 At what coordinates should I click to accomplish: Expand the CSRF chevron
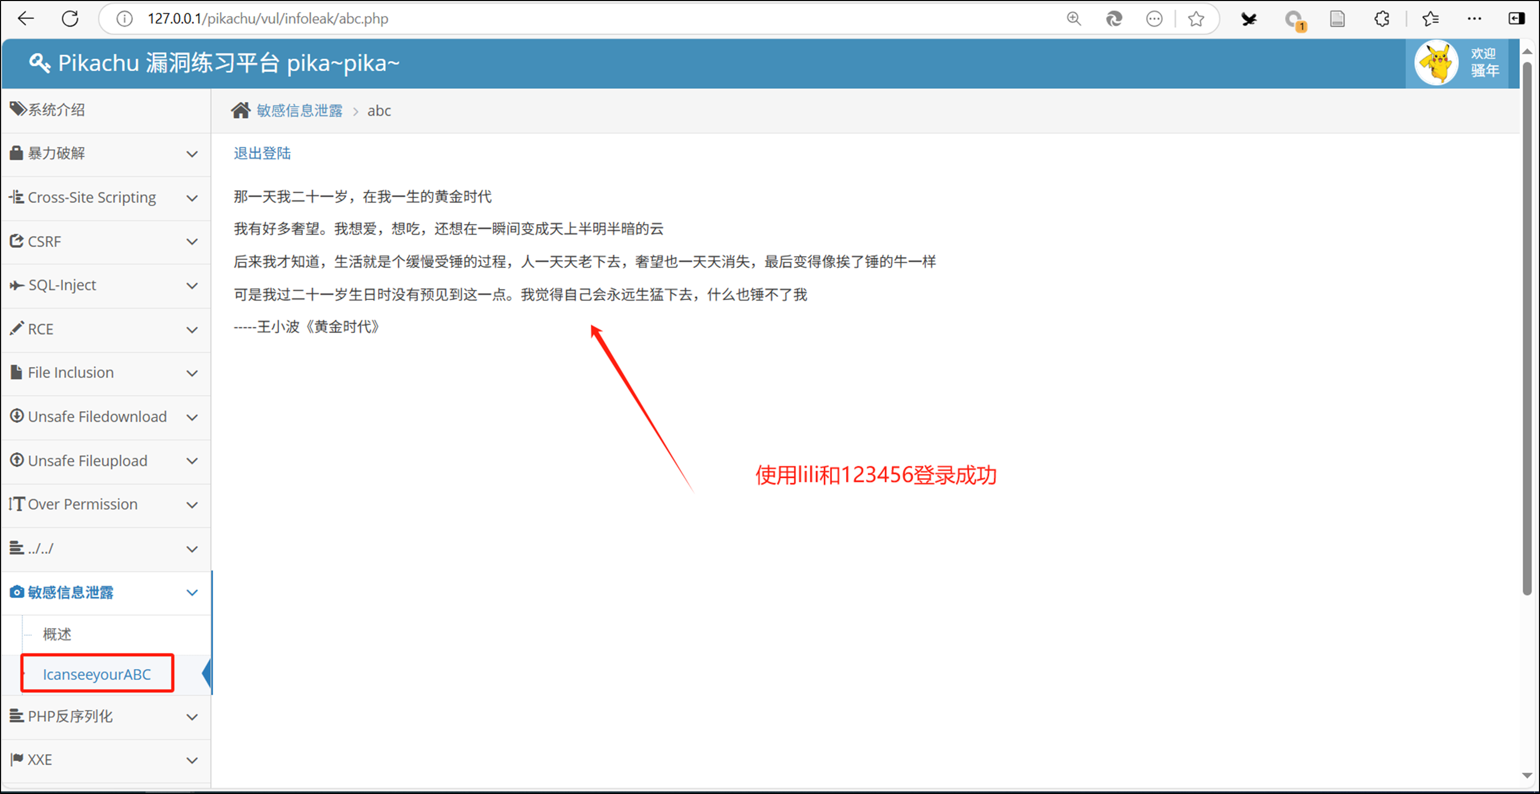[192, 242]
